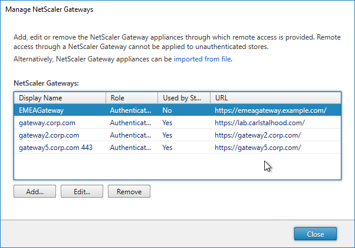
Task: Click the Add... button
Action: pos(35,191)
